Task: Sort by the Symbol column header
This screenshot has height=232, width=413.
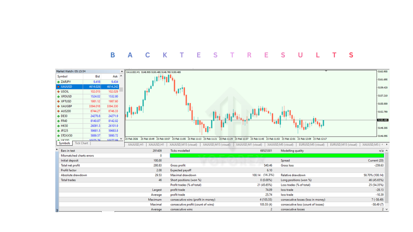Action: 69,77
